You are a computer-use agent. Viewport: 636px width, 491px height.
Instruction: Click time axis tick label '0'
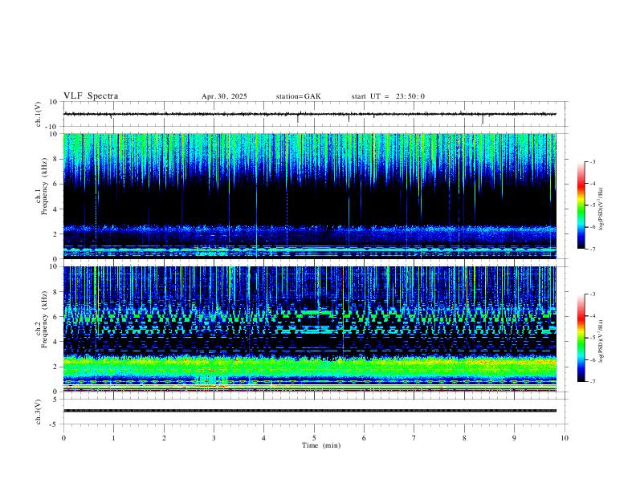pos(63,438)
